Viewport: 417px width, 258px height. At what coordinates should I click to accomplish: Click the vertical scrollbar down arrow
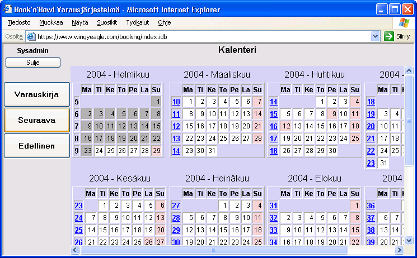(x=409, y=241)
